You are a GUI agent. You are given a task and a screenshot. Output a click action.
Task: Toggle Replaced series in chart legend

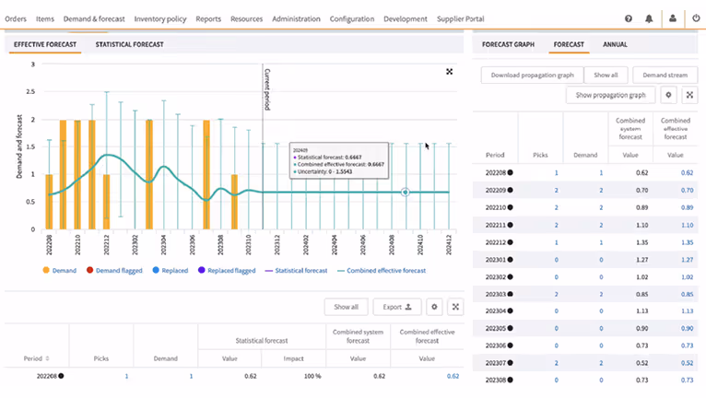pyautogui.click(x=171, y=270)
